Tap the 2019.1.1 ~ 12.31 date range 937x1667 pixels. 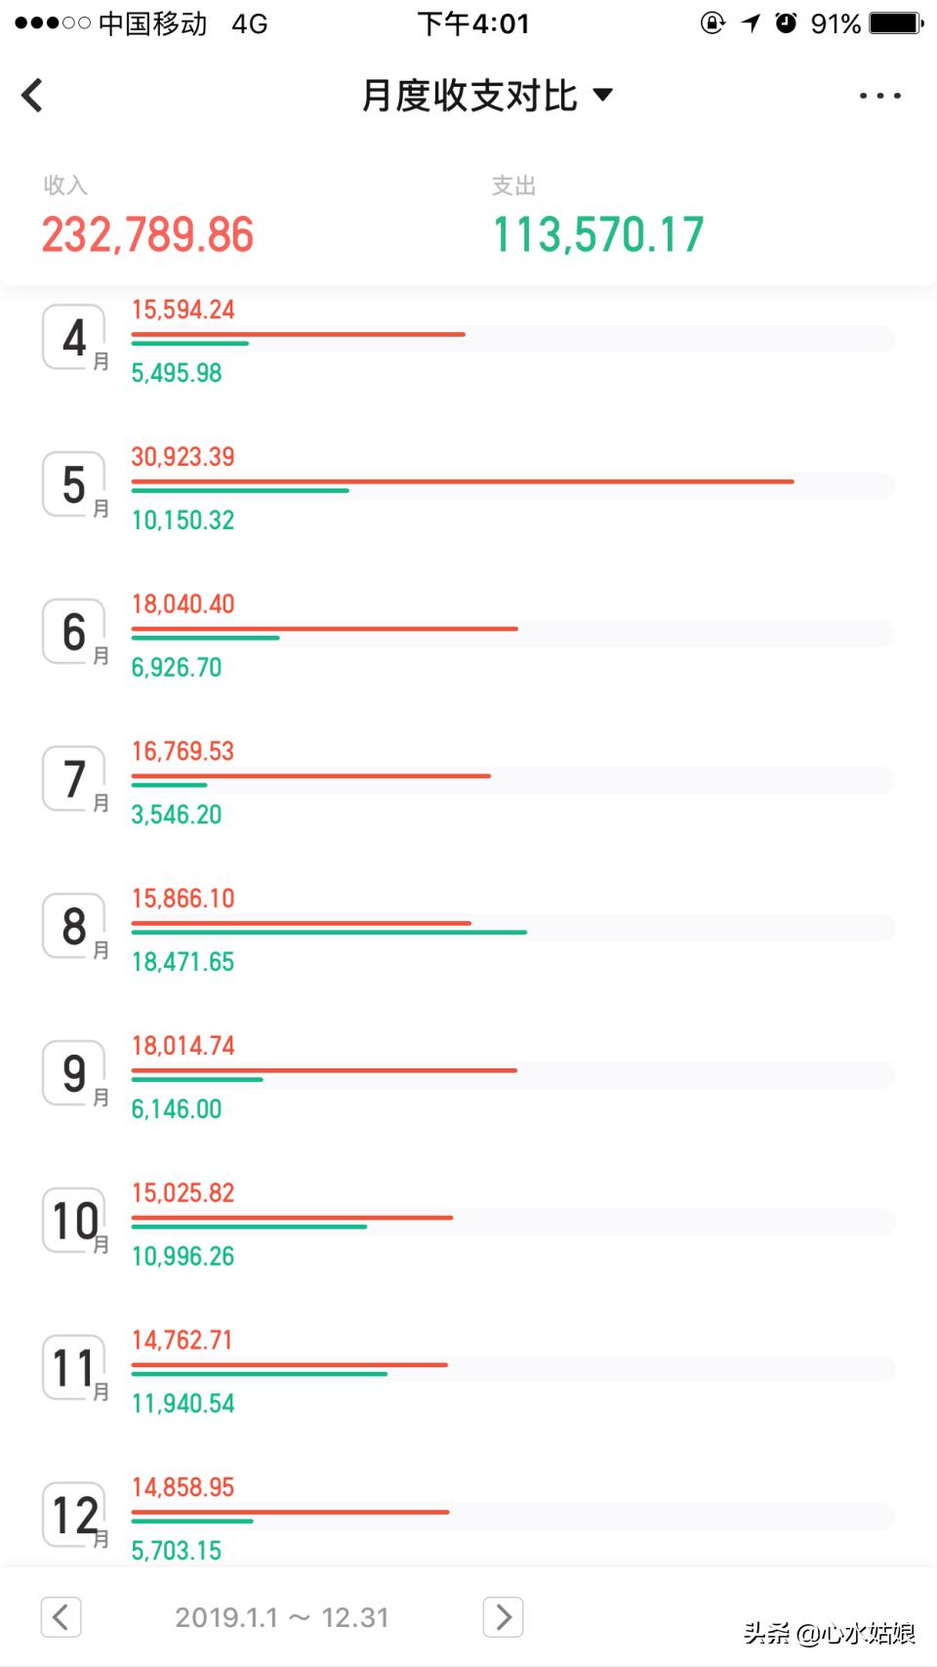coord(282,1618)
